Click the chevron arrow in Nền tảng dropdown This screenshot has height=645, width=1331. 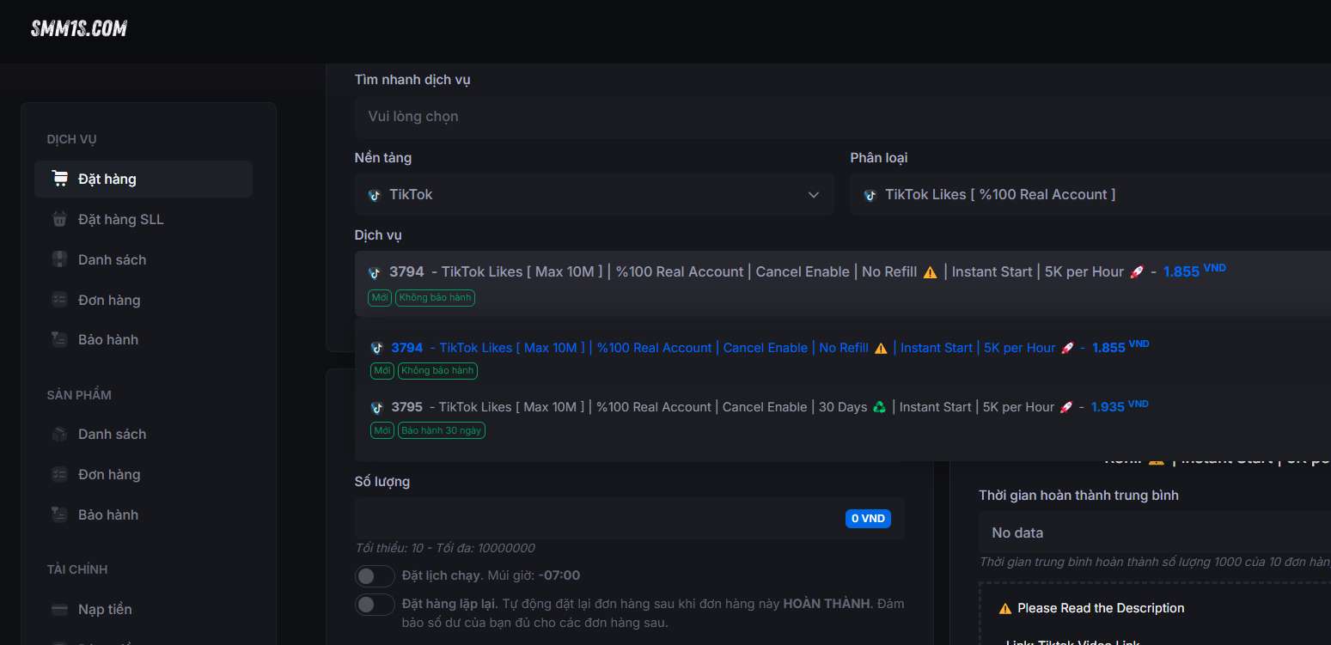point(814,195)
